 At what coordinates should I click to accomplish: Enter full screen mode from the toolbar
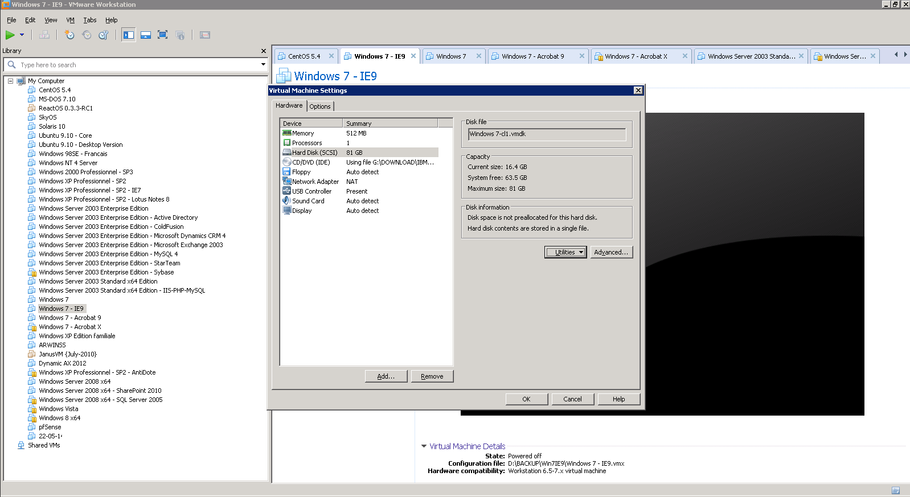[162, 35]
